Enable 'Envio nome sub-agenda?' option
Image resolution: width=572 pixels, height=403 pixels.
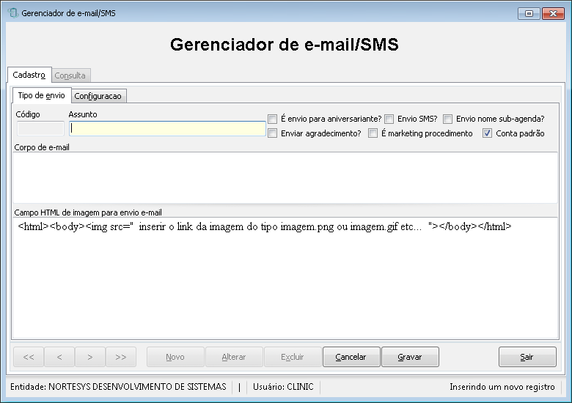[x=448, y=119]
